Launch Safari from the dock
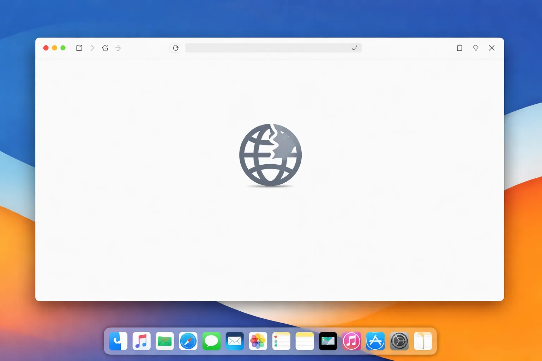 188,341
